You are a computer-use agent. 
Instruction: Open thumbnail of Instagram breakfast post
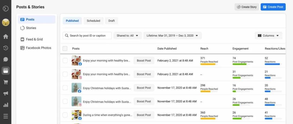tap(77, 74)
